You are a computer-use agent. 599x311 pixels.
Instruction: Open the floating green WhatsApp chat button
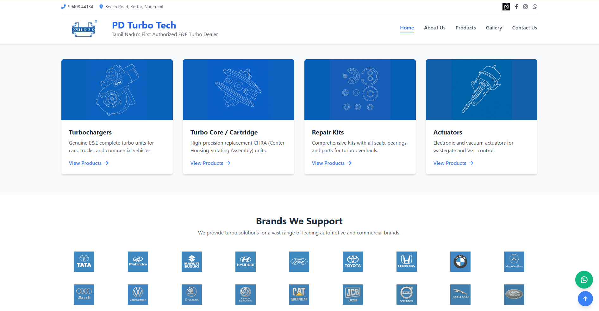pyautogui.click(x=584, y=280)
